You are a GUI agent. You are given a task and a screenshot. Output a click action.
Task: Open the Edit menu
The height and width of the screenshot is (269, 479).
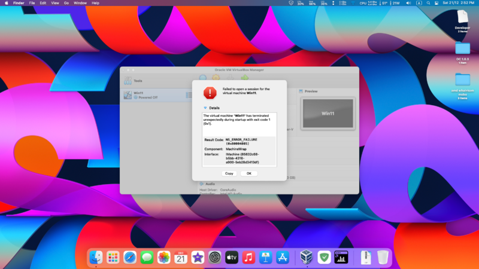point(43,3)
